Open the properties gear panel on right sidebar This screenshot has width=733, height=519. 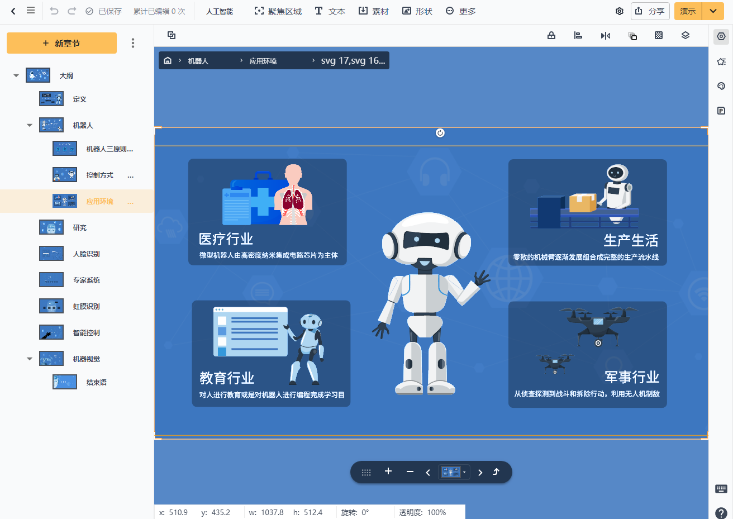coord(721,36)
